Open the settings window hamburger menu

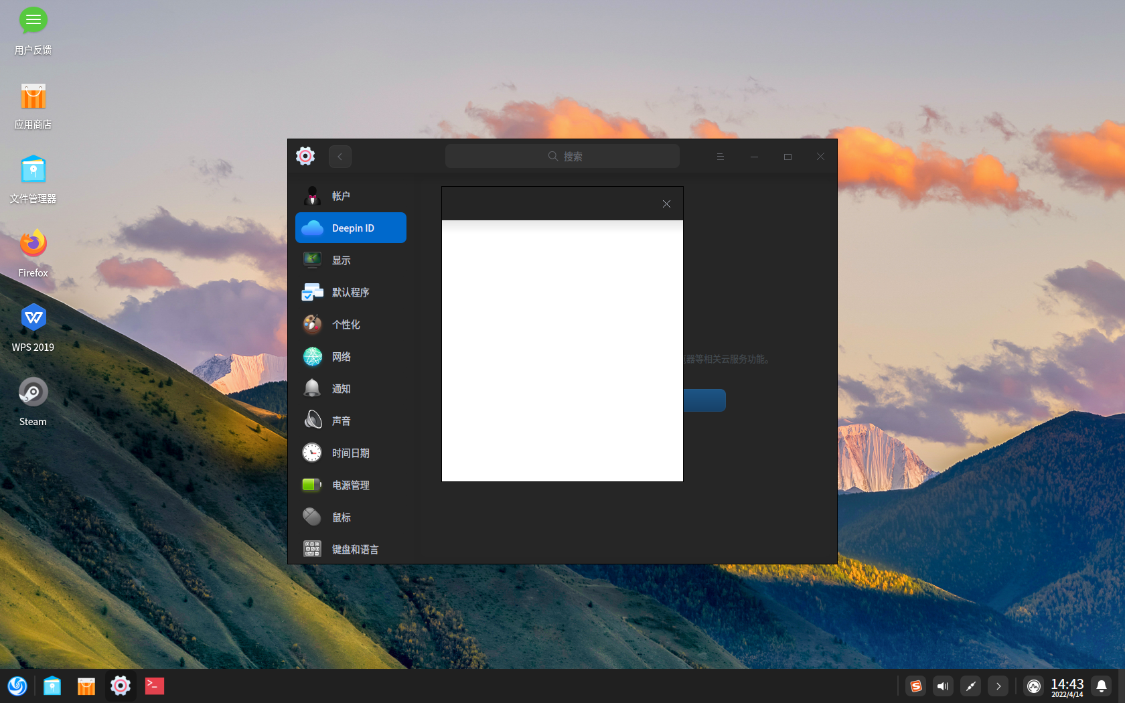click(x=721, y=157)
